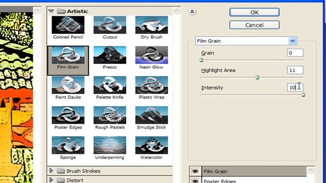The width and height of the screenshot is (326, 183).
Task: Select the Poster Edges effect layer row
Action: click(254, 180)
